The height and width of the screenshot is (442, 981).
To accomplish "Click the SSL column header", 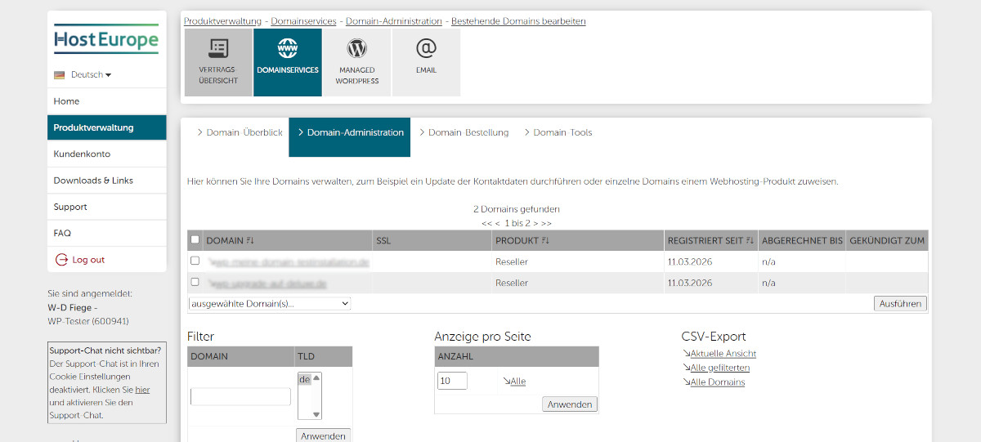I will (x=432, y=240).
